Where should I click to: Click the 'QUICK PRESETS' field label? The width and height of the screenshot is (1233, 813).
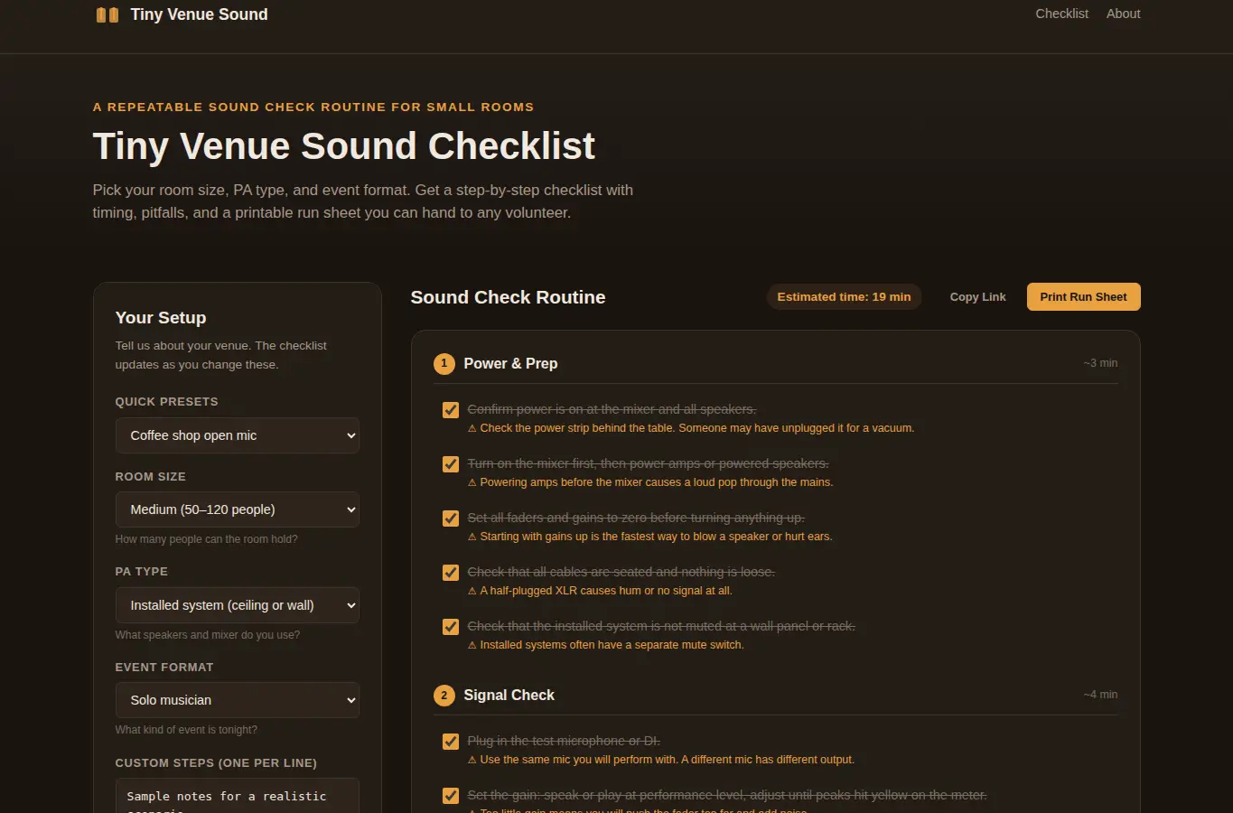point(166,402)
